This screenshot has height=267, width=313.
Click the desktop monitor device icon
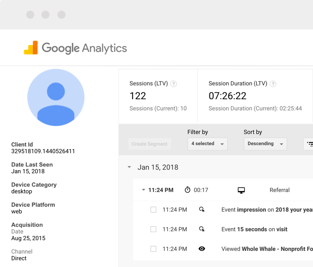241,190
